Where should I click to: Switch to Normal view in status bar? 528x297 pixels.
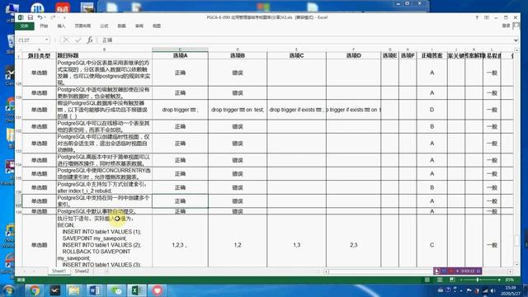point(427,280)
